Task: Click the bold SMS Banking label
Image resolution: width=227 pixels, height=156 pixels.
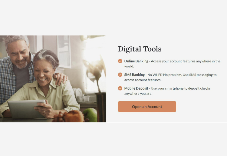Action: 134,75
